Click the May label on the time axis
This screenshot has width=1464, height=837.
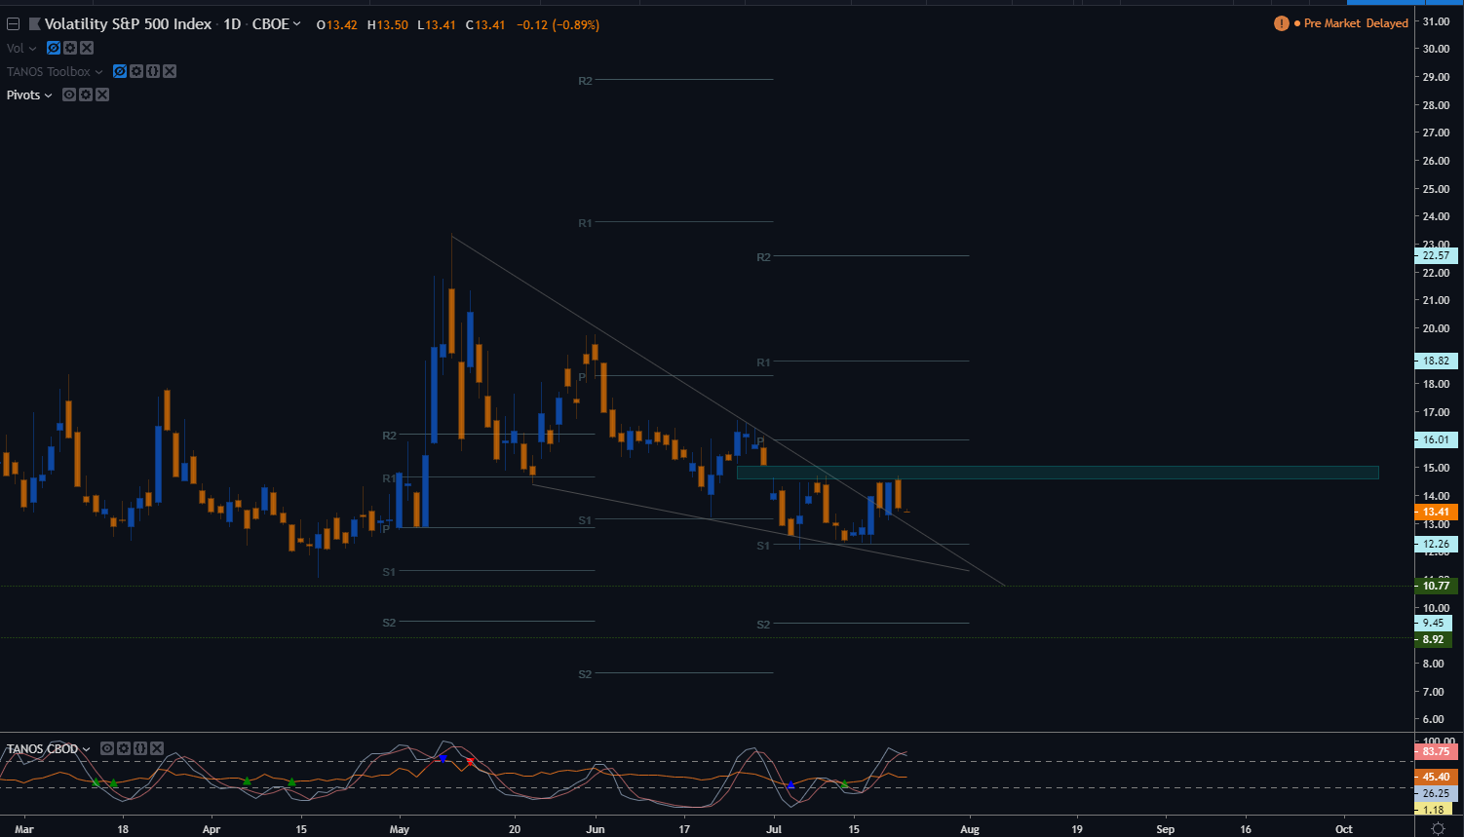pos(400,829)
